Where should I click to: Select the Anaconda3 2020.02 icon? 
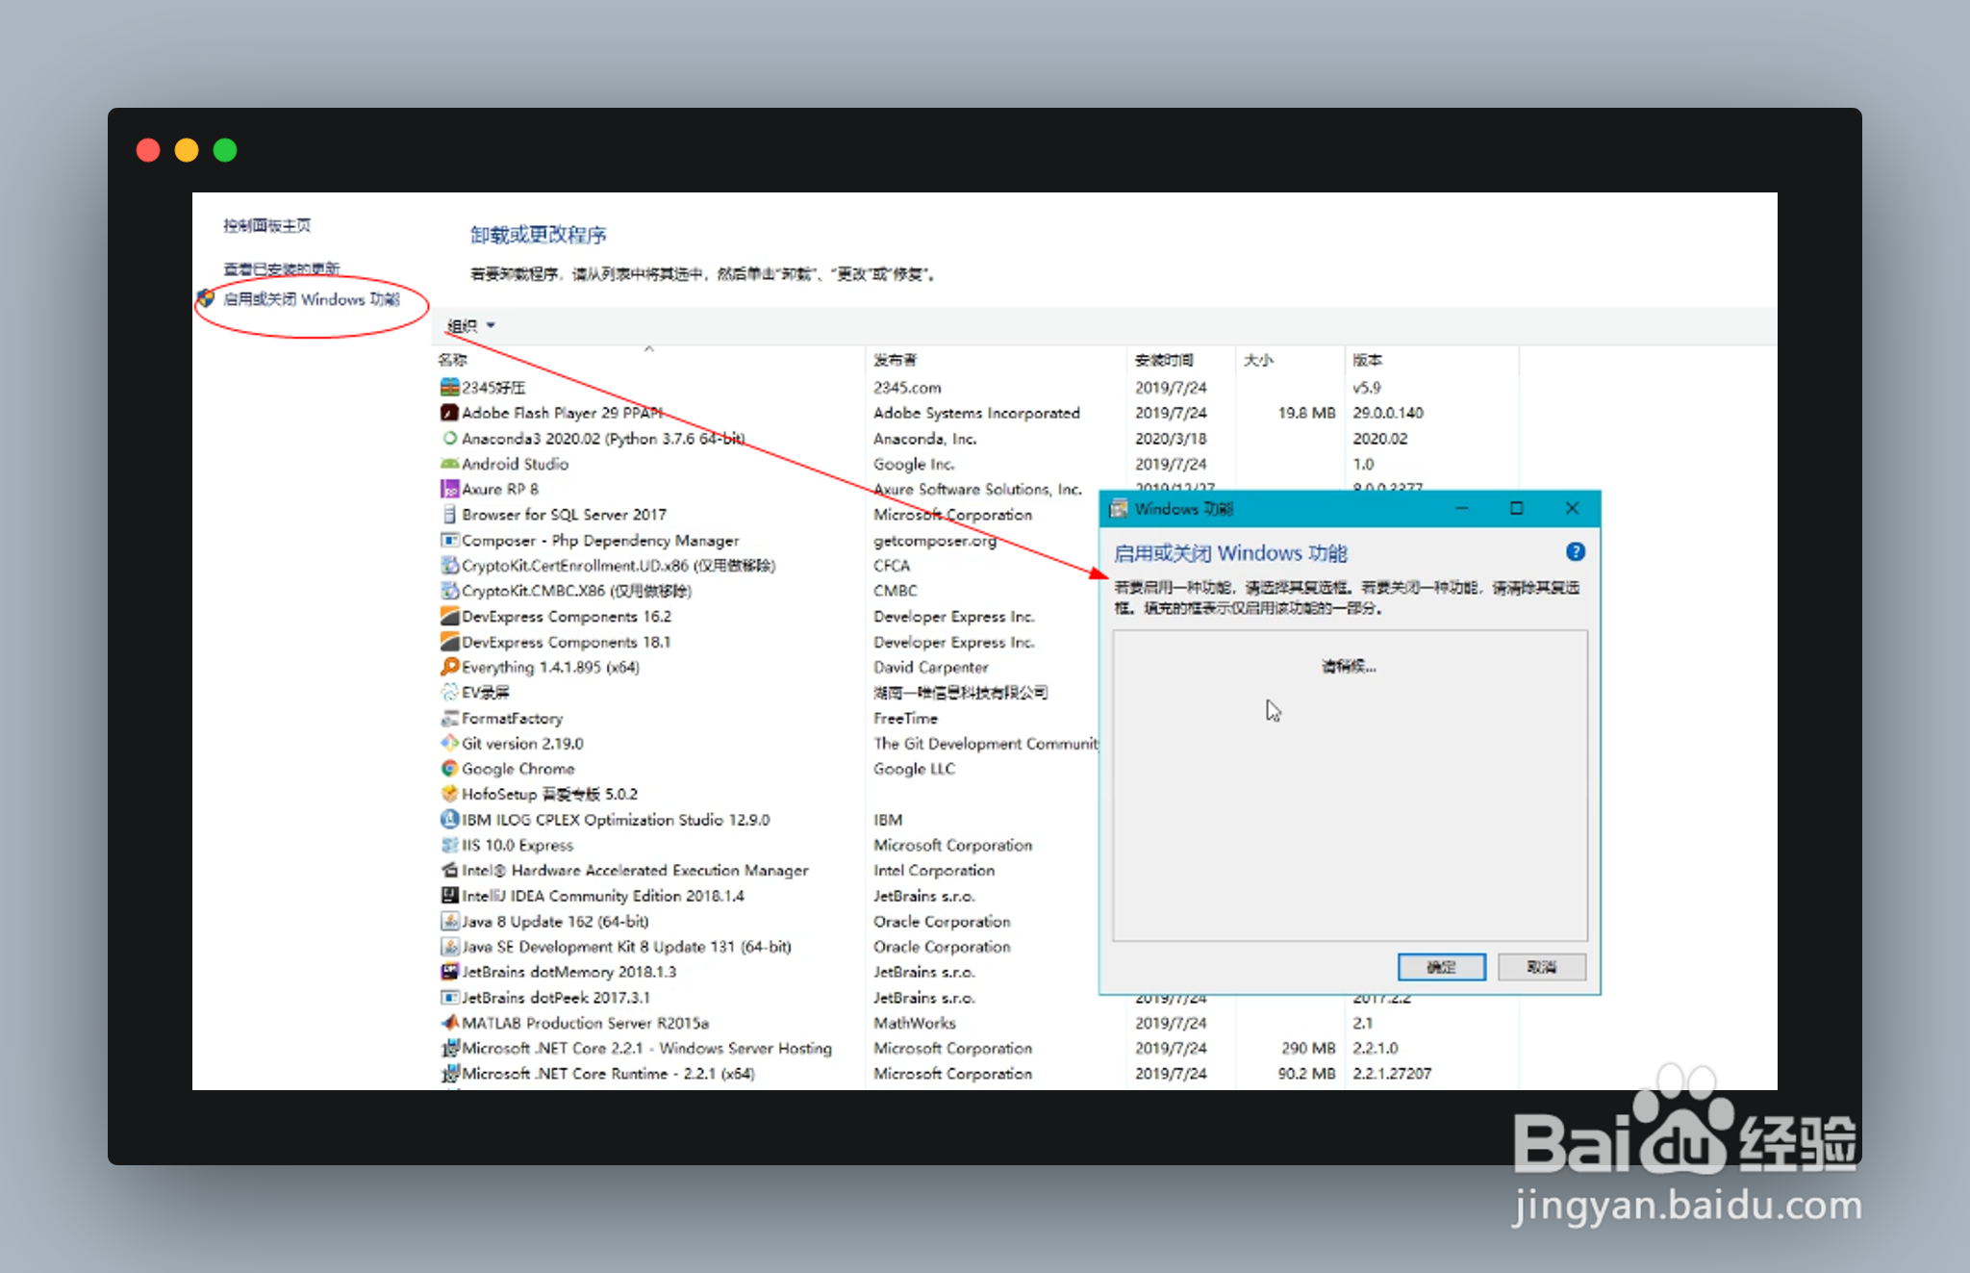[x=449, y=438]
